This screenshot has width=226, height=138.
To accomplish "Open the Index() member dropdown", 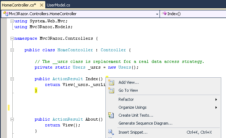I will tap(193, 14).
